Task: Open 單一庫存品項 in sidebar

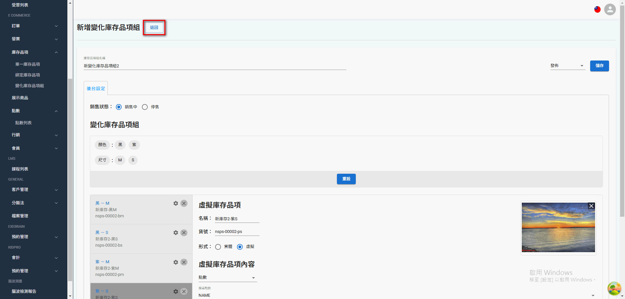Action: point(28,64)
